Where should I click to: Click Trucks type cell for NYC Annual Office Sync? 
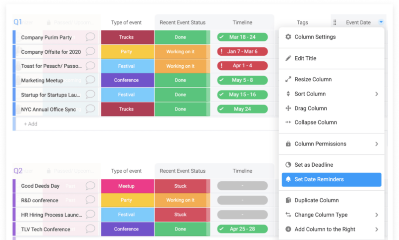127,109
